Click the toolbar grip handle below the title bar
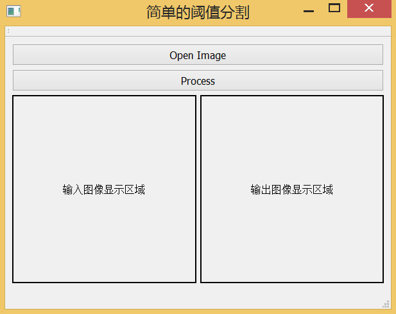This screenshot has width=396, height=314. tap(8, 31)
